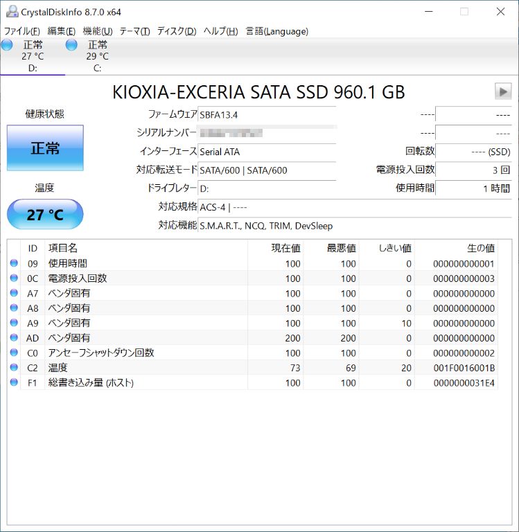Image resolution: width=519 pixels, height=532 pixels.
Task: Click the SATA/600 | SATA/600 transfer mode field
Action: point(267,170)
